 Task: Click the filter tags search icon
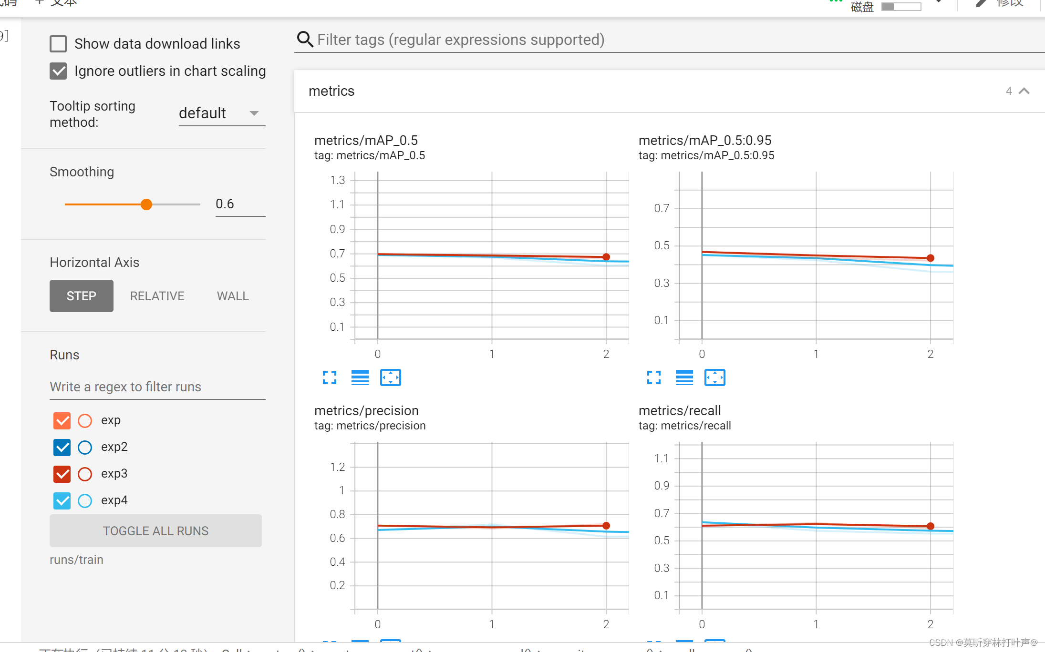pos(305,40)
